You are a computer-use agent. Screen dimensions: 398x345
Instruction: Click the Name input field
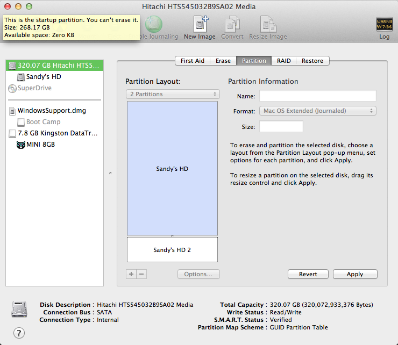pyautogui.click(x=318, y=96)
